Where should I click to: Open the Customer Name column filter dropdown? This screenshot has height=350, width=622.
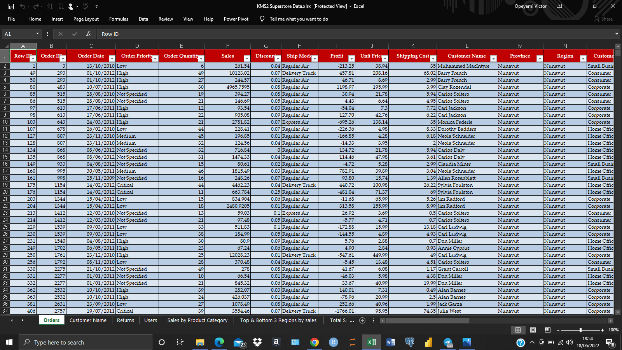493,58
